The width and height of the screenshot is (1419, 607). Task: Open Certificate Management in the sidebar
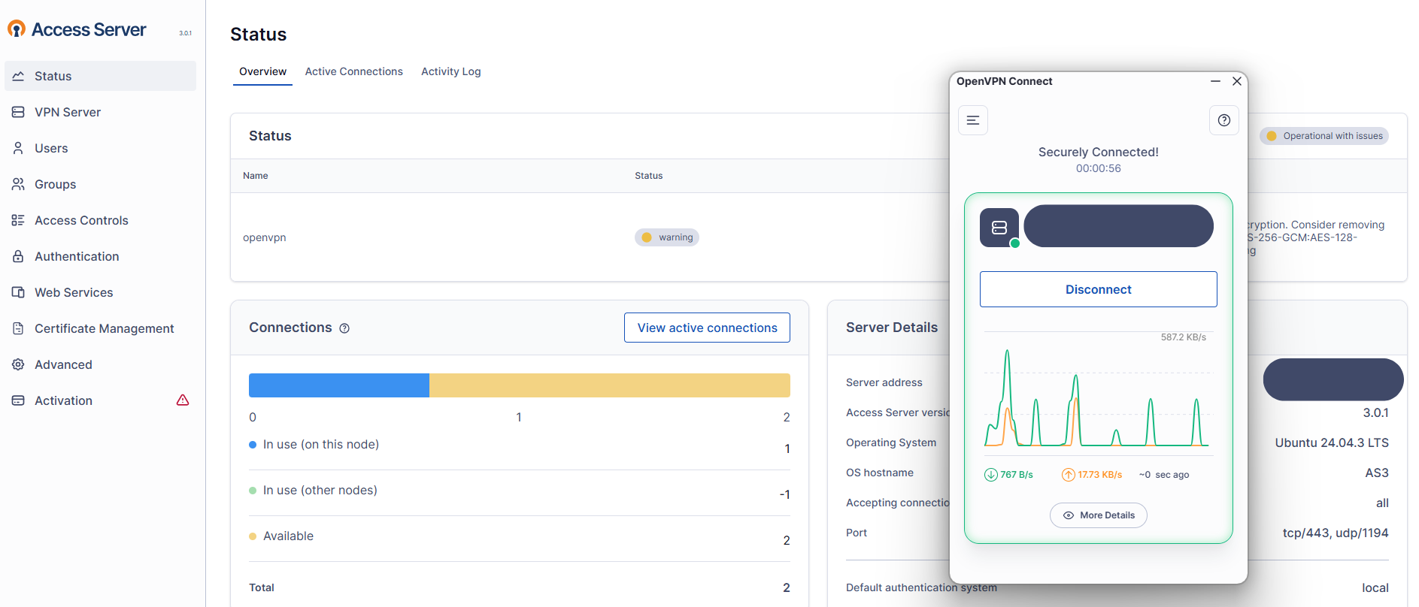coord(100,328)
